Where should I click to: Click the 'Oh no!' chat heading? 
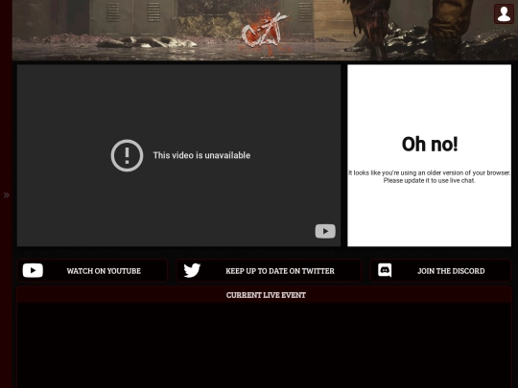click(x=430, y=144)
